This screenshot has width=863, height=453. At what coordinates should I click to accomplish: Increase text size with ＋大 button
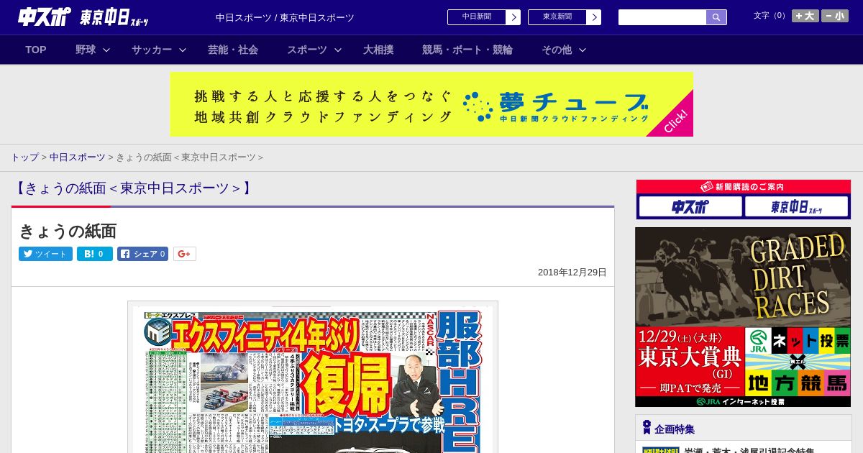(805, 16)
